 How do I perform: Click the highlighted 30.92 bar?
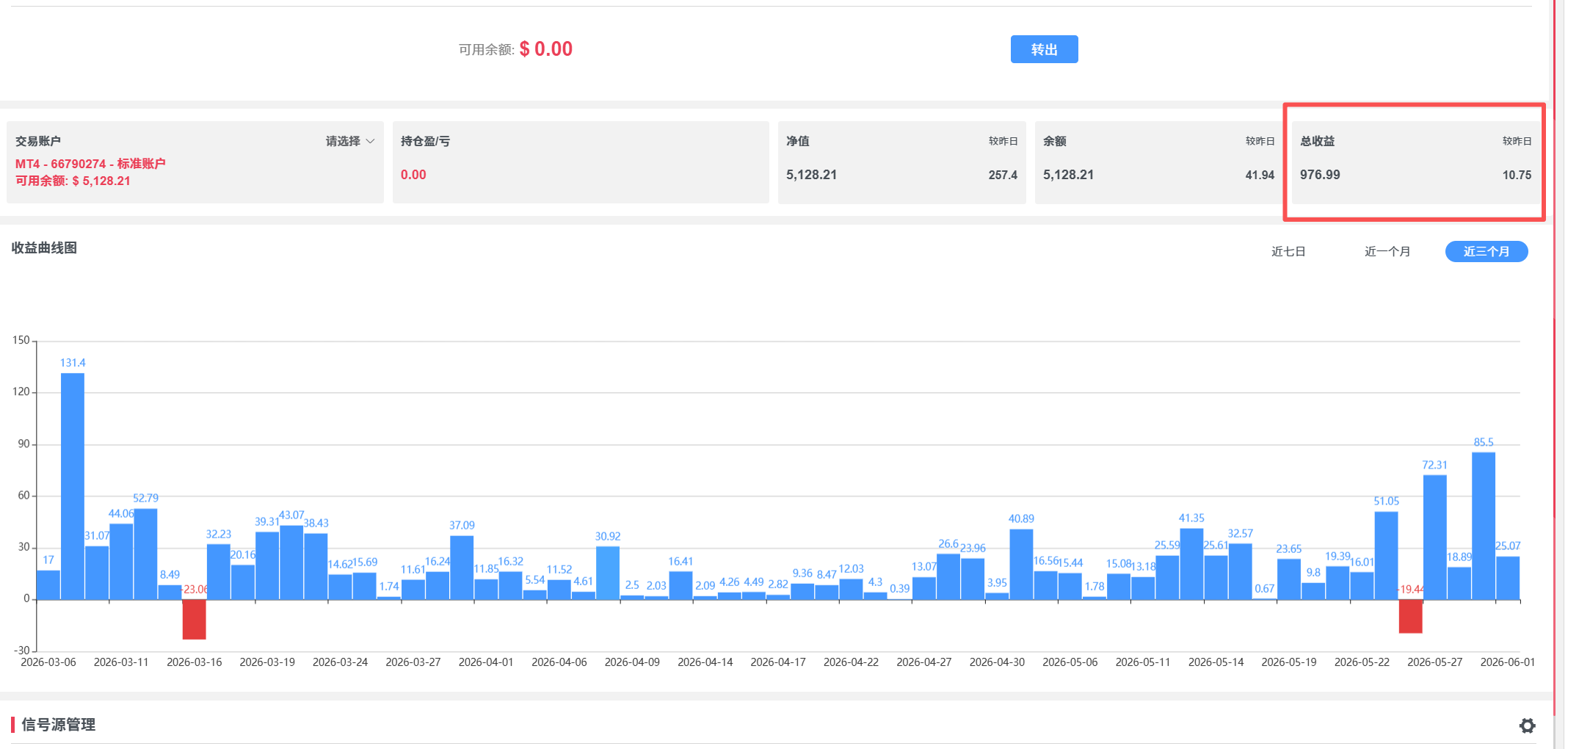coord(608,573)
